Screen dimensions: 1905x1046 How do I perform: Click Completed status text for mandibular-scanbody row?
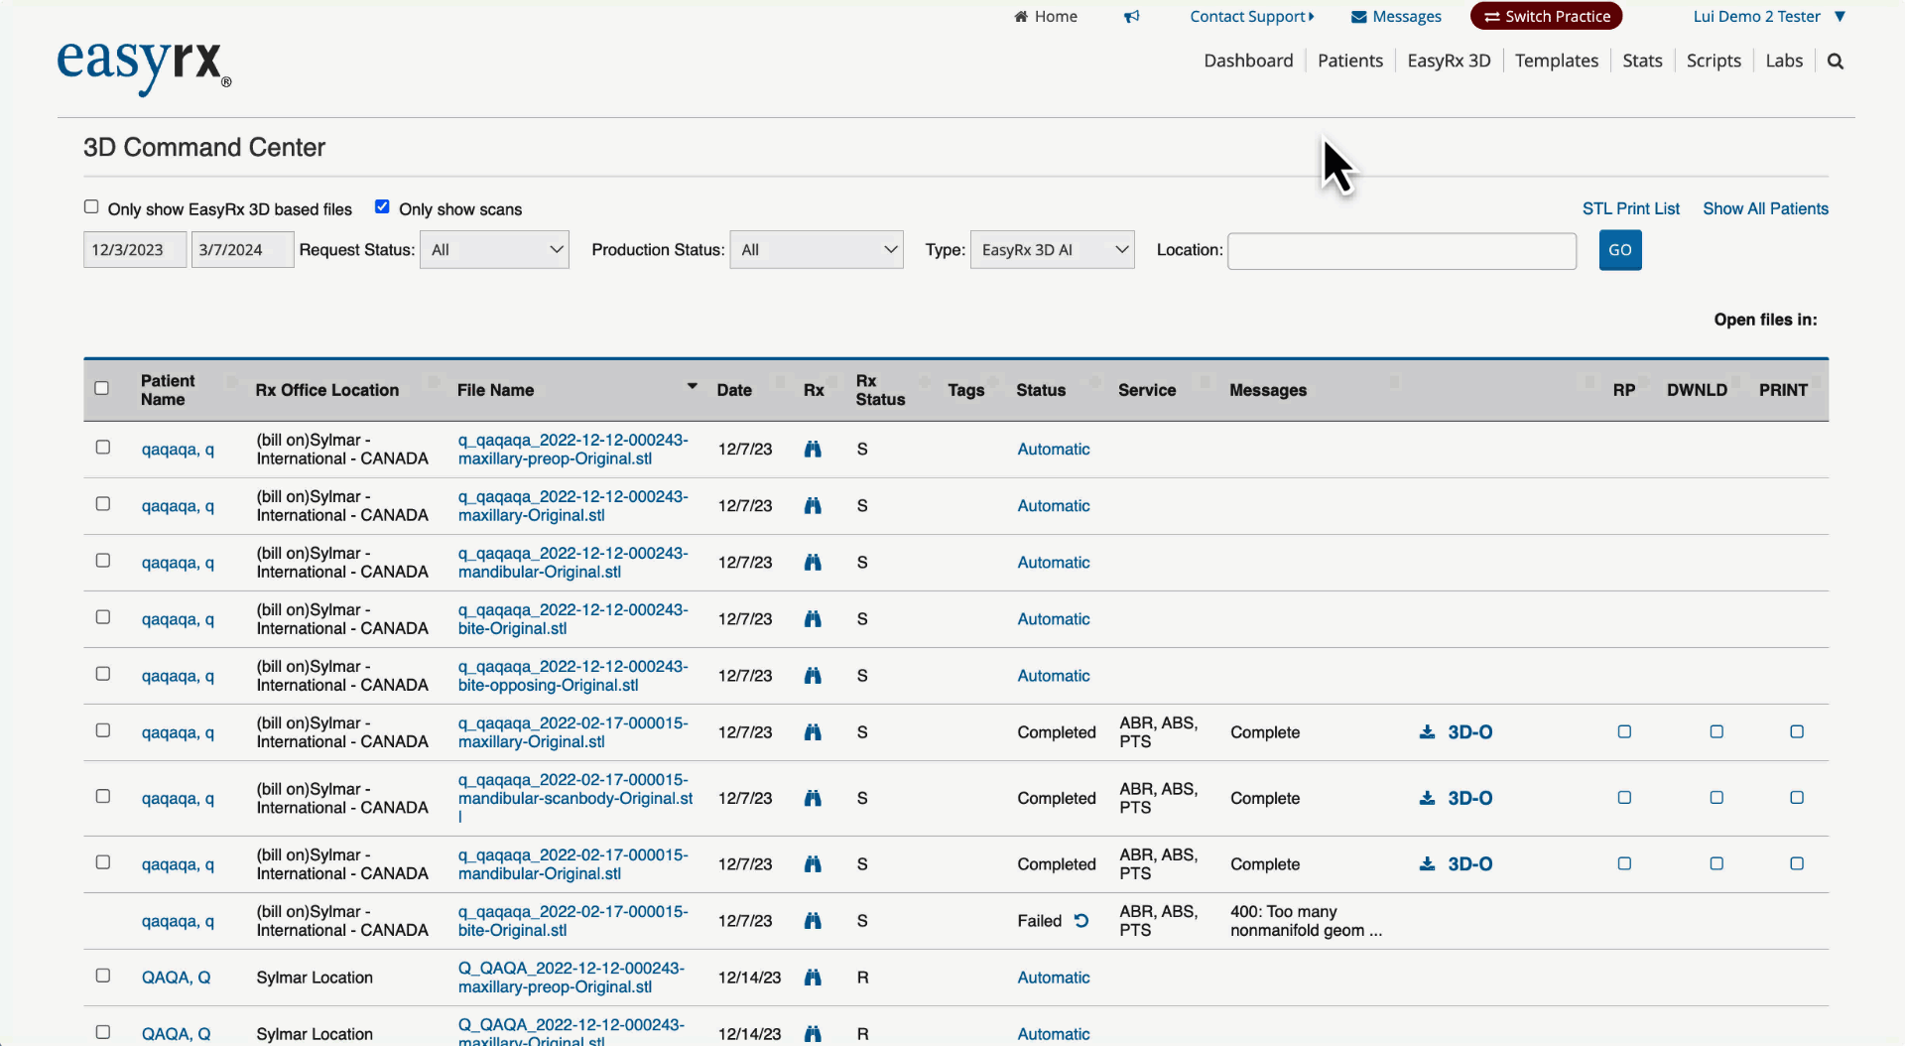coord(1056,799)
